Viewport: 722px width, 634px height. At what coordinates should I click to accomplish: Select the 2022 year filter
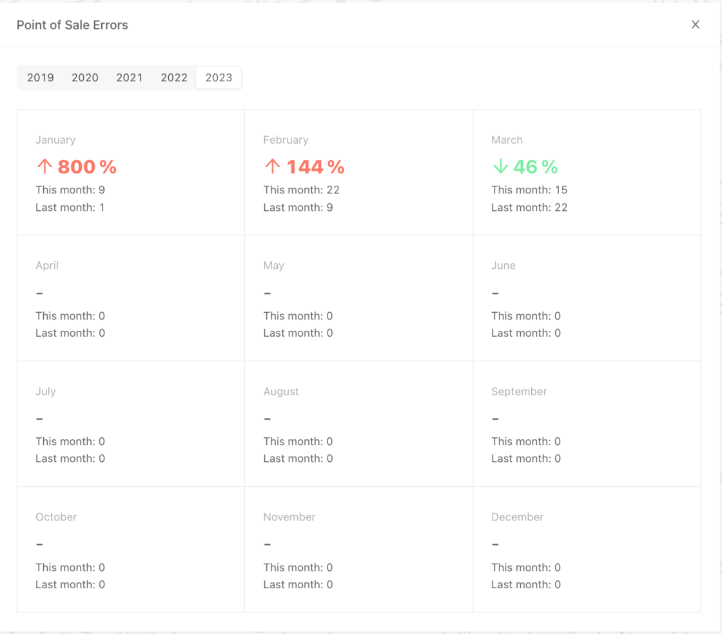click(174, 77)
